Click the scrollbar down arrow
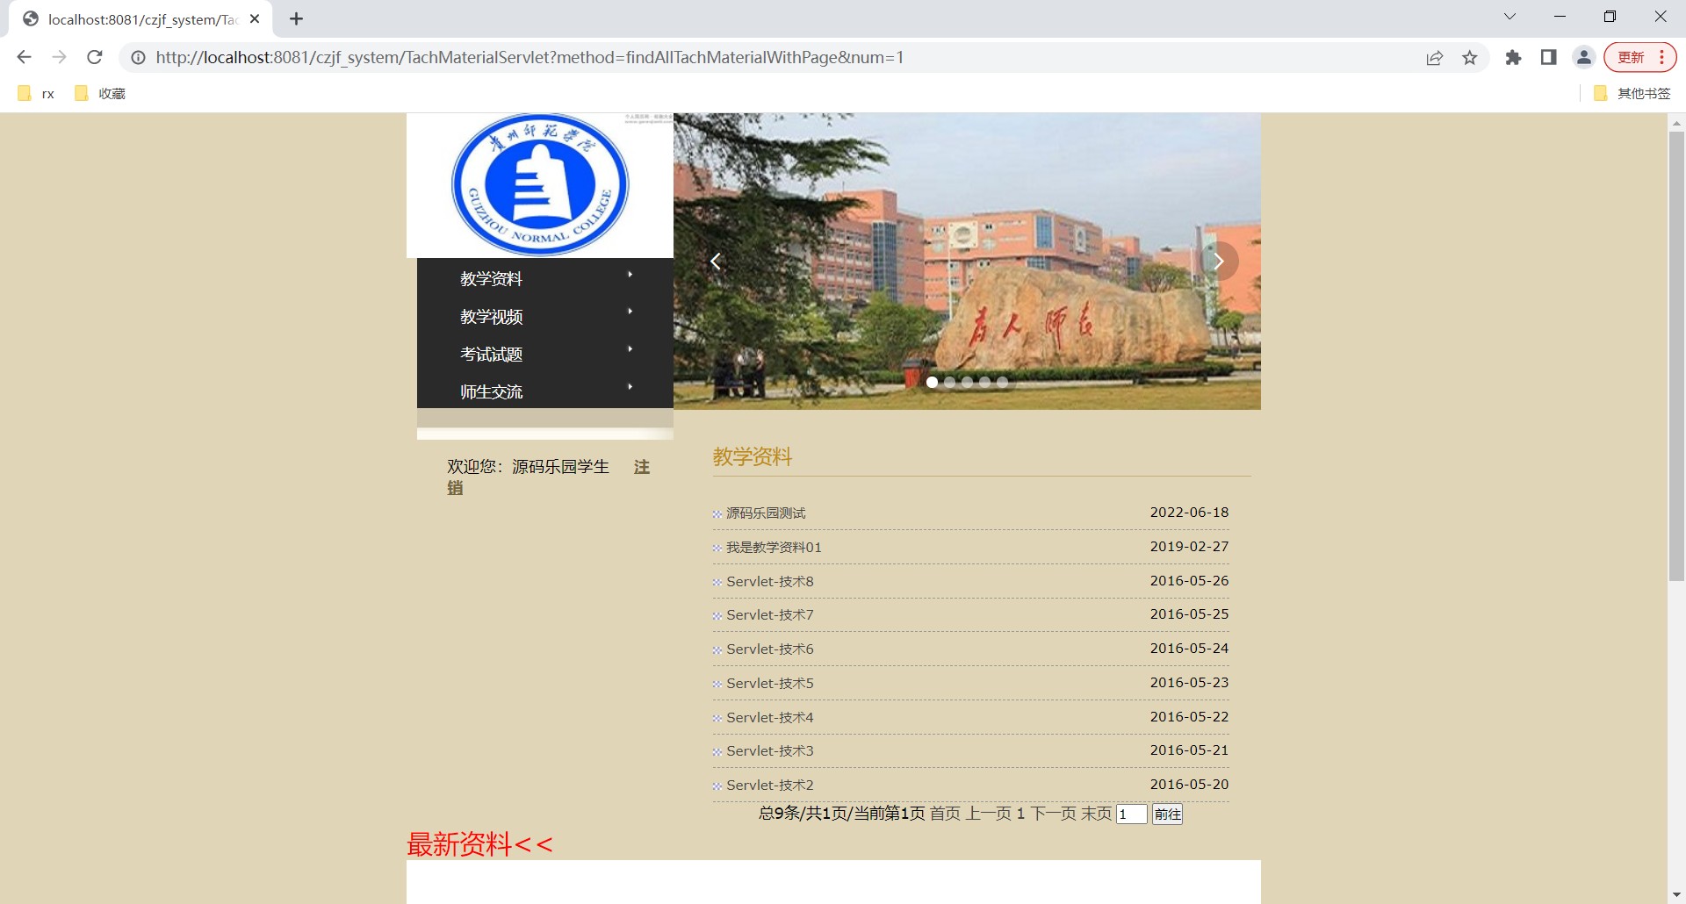This screenshot has width=1686, height=904. coord(1676,894)
